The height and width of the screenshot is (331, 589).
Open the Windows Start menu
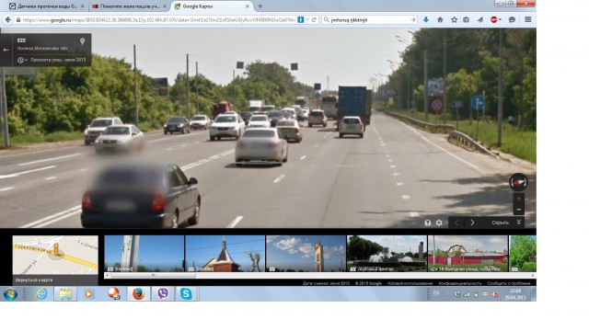(x=10, y=294)
